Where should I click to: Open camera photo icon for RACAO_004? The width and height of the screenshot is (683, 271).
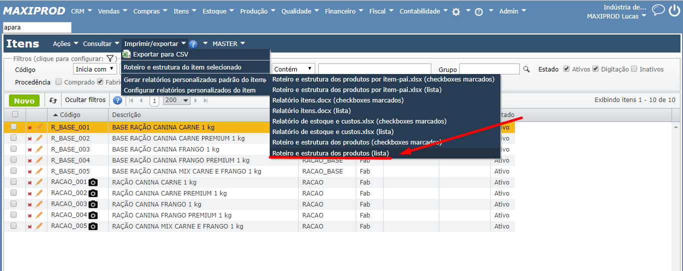pos(93,215)
